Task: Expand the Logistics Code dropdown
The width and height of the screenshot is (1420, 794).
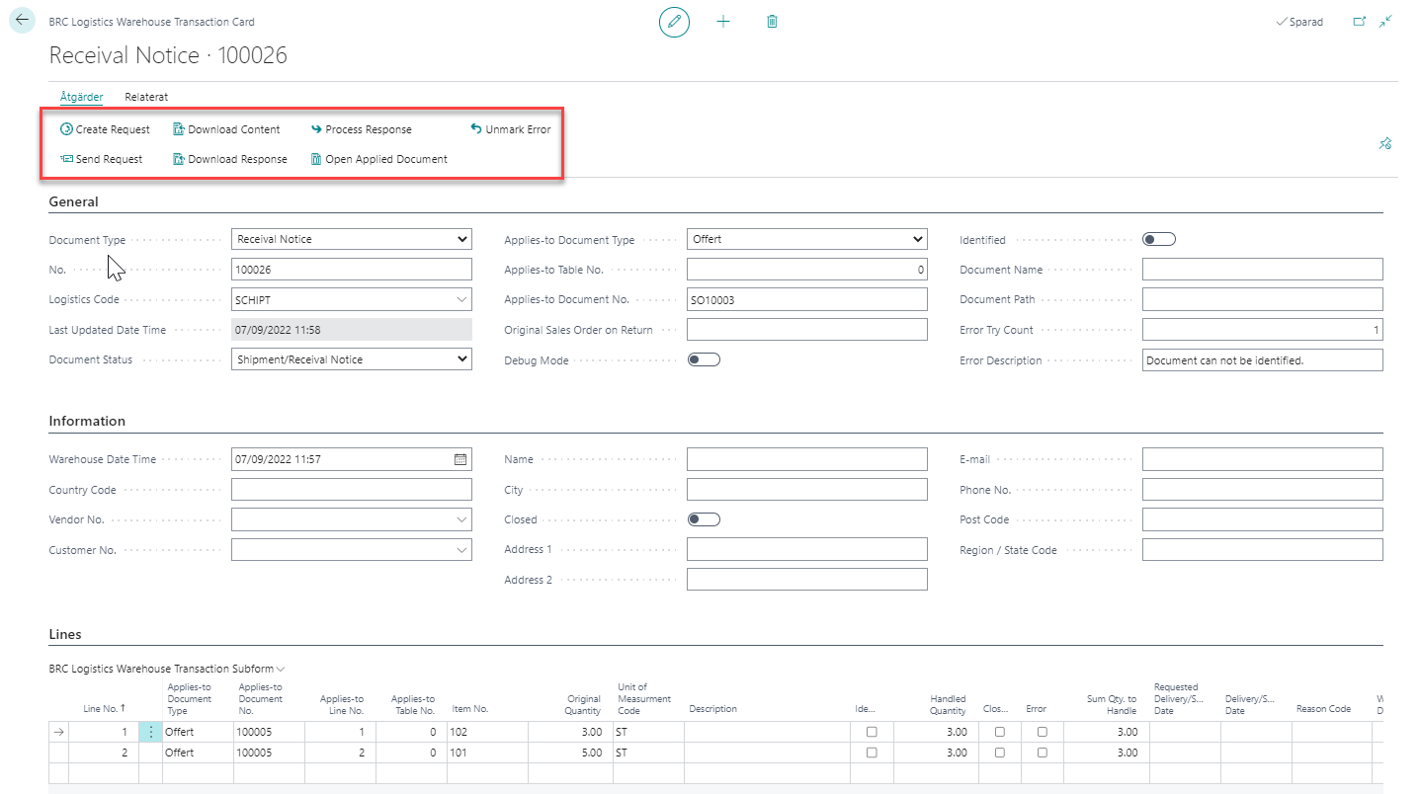Action: click(461, 299)
